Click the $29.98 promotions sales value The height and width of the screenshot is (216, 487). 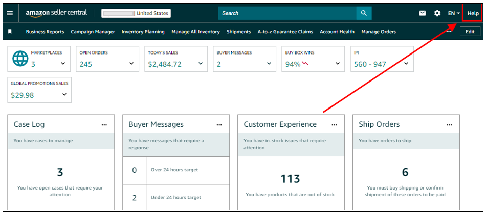point(23,95)
